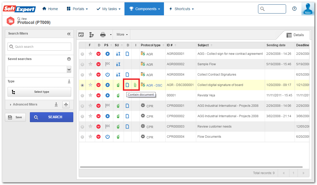Toggle favorite star for AGR000001

pyautogui.click(x=90, y=54)
